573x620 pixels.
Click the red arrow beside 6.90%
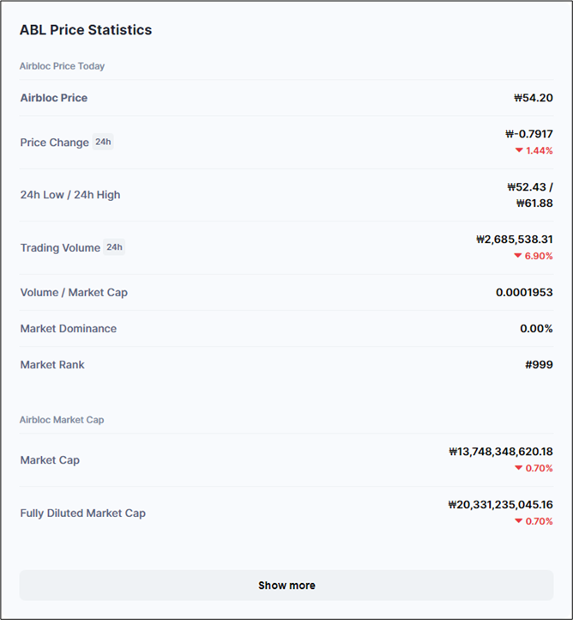tap(518, 256)
